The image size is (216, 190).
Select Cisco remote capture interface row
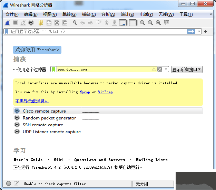point(108,111)
